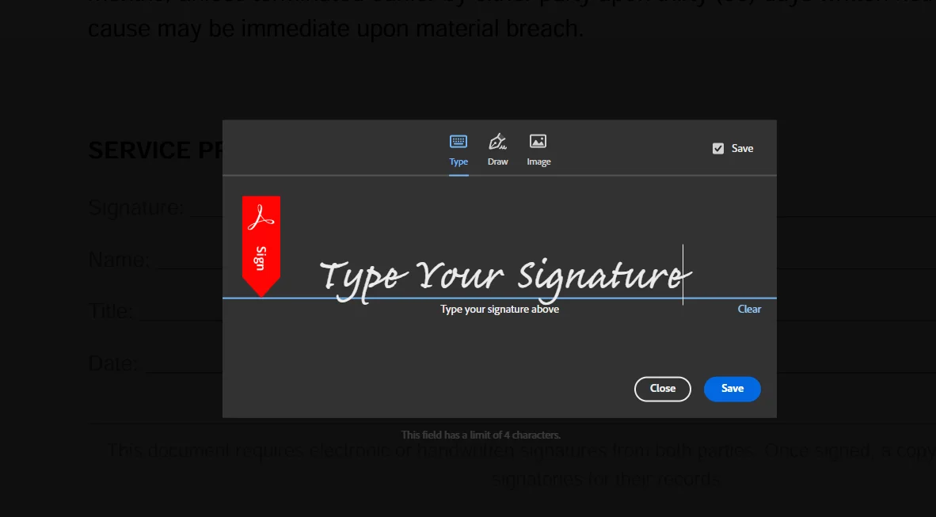Select the Type signature tab

(x=458, y=150)
